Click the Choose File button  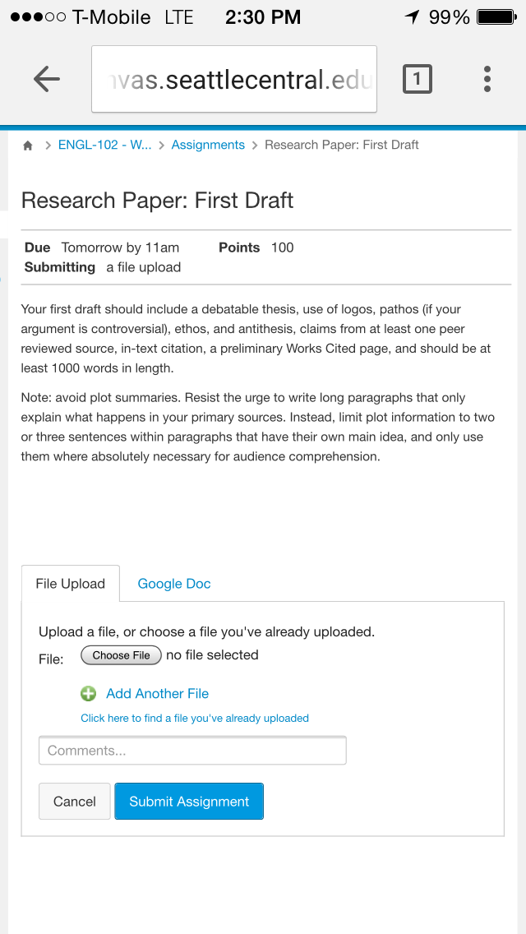[x=121, y=655]
